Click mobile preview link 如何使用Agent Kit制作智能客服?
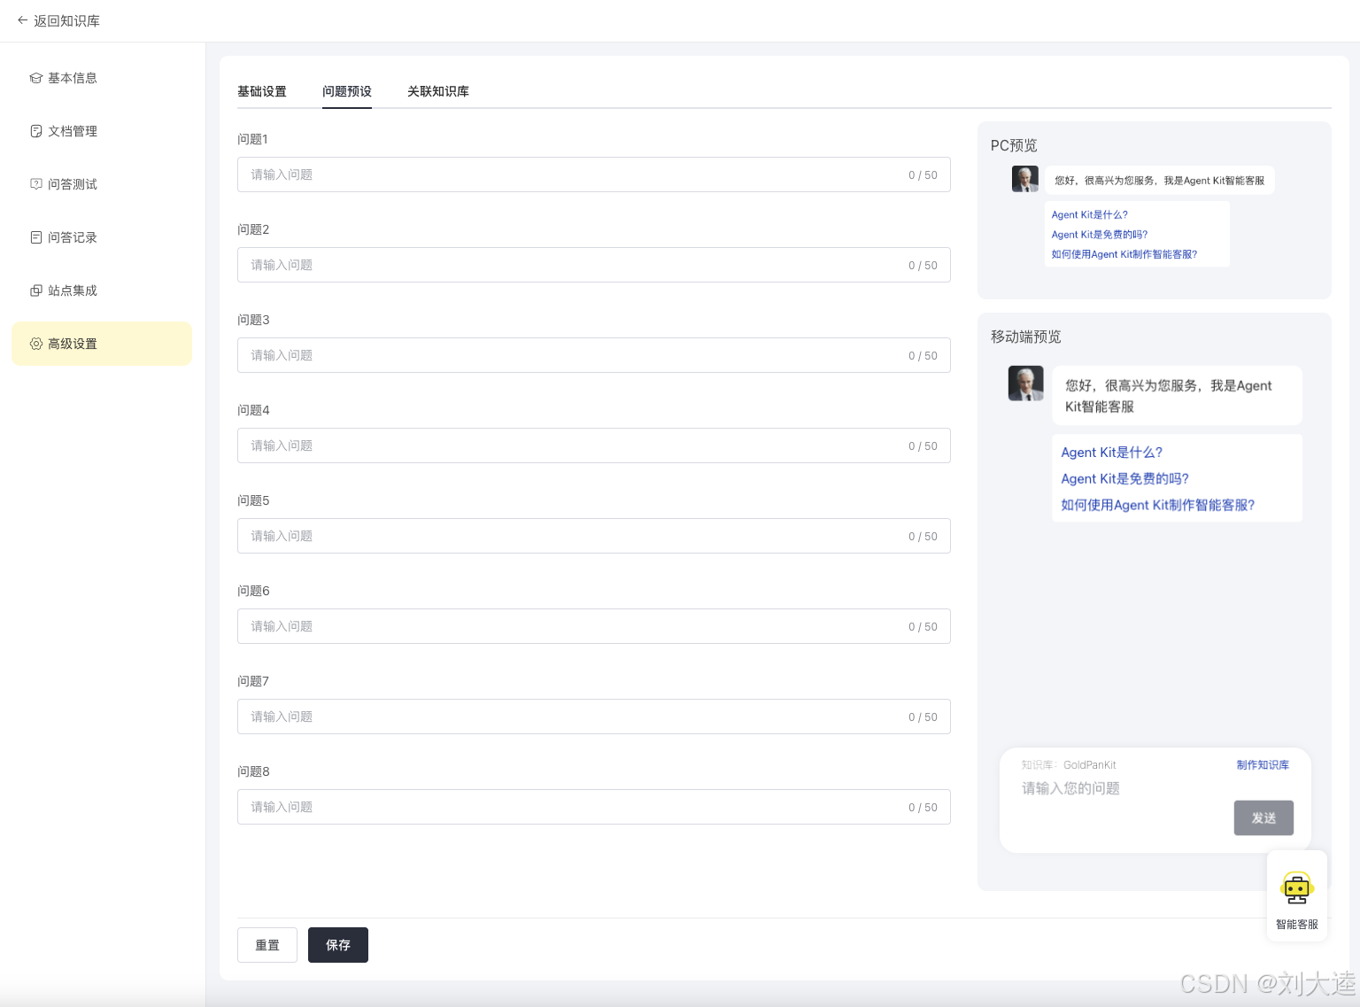The width and height of the screenshot is (1360, 1007). [1158, 506]
